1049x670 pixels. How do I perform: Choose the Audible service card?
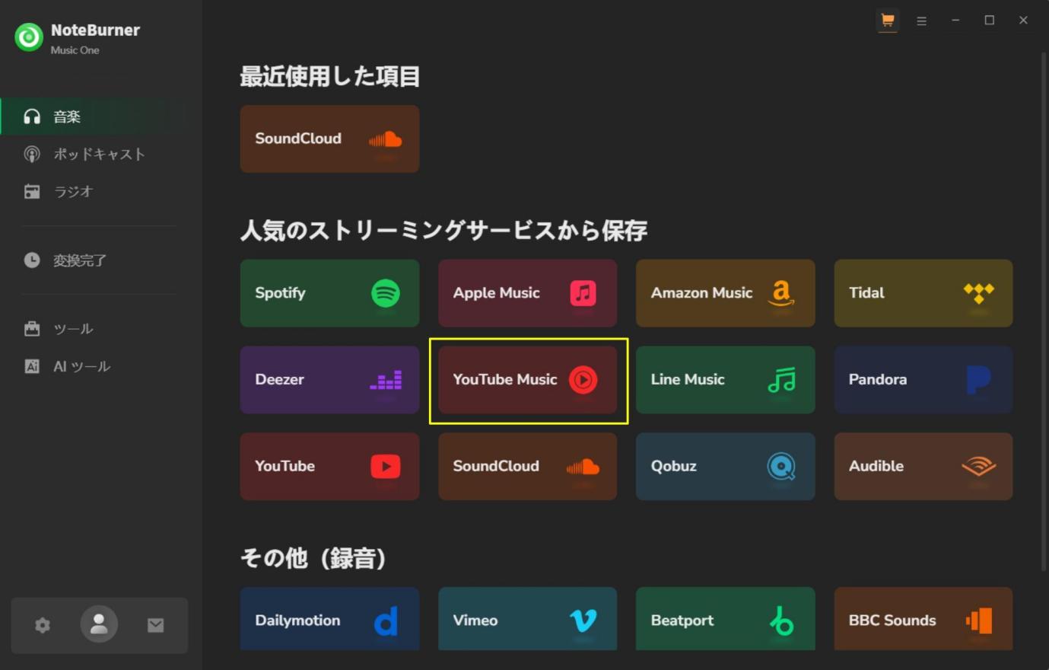tap(923, 467)
